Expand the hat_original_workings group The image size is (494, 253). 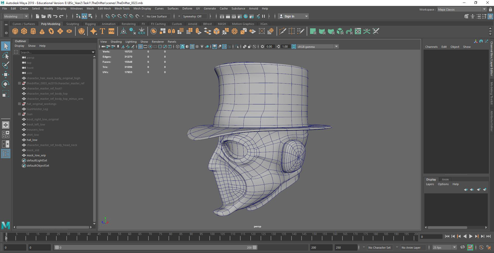pos(19,104)
